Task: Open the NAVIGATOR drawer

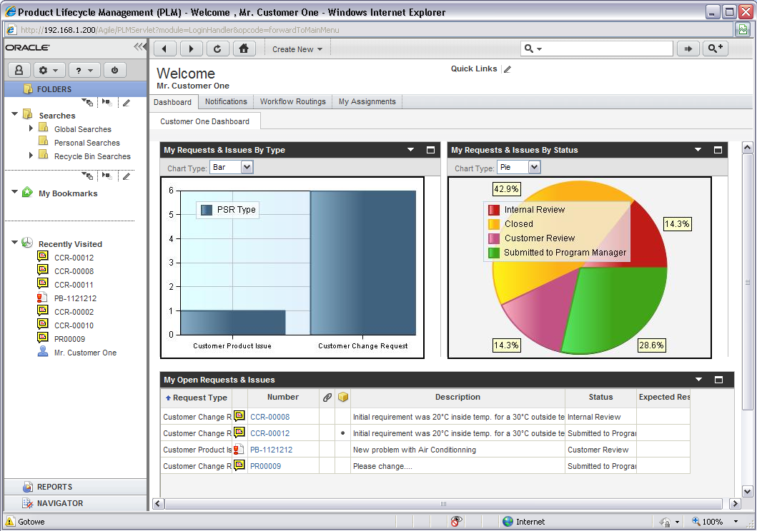Action: coord(75,503)
